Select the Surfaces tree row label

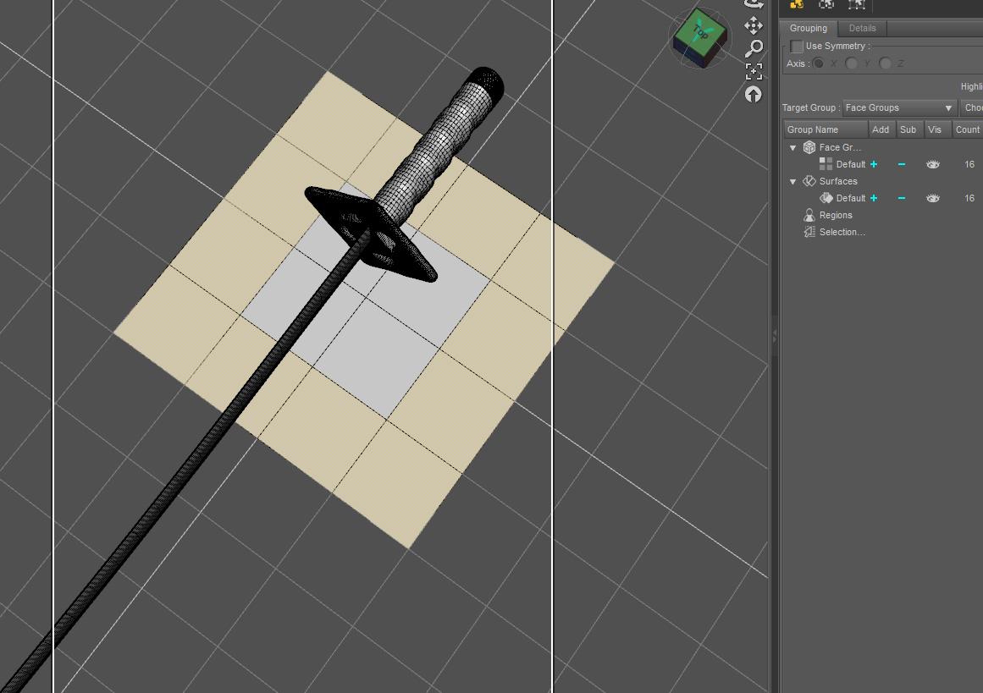pyautogui.click(x=838, y=181)
